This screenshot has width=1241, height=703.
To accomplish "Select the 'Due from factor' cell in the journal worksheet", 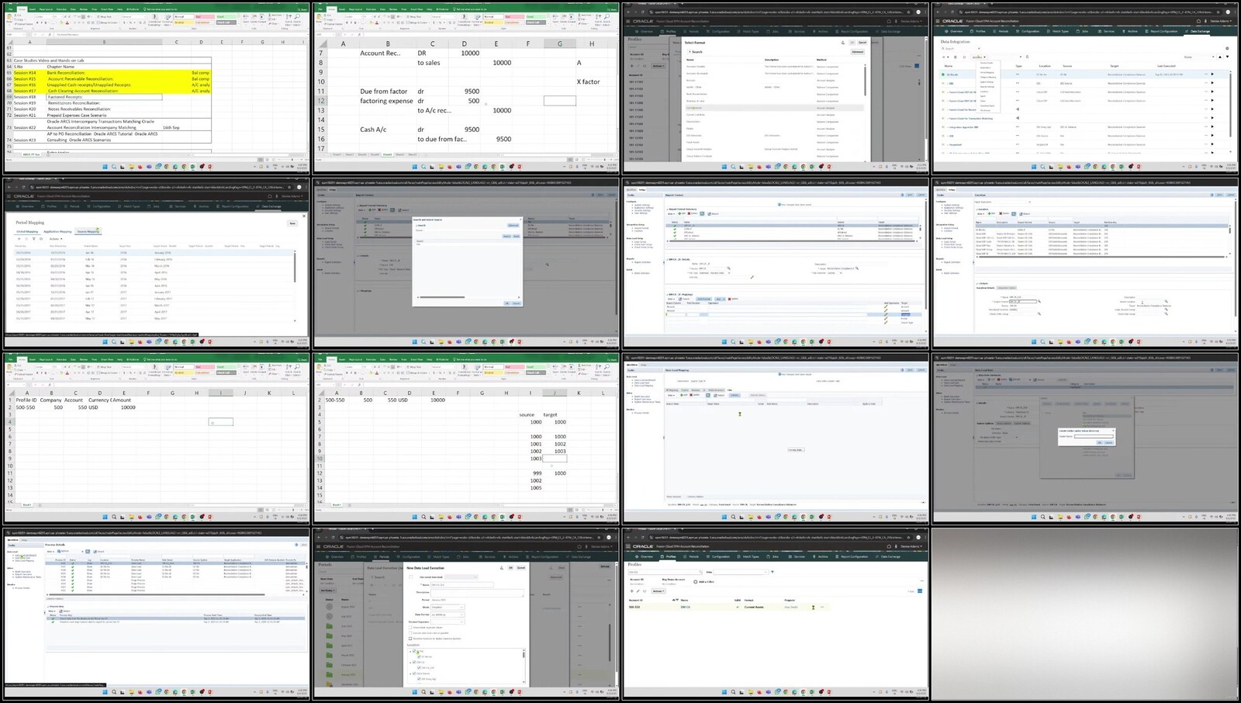I will click(x=383, y=92).
